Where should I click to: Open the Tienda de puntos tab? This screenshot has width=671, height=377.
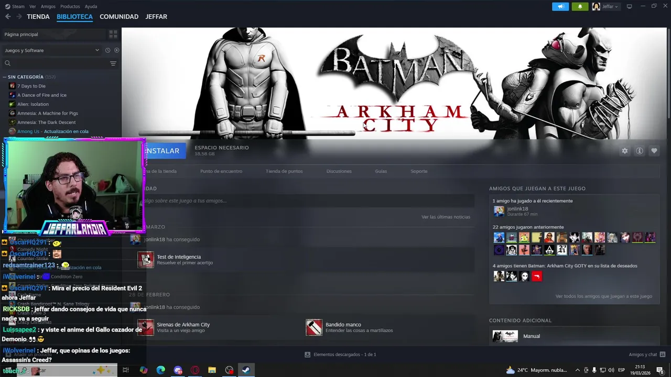coord(284,171)
